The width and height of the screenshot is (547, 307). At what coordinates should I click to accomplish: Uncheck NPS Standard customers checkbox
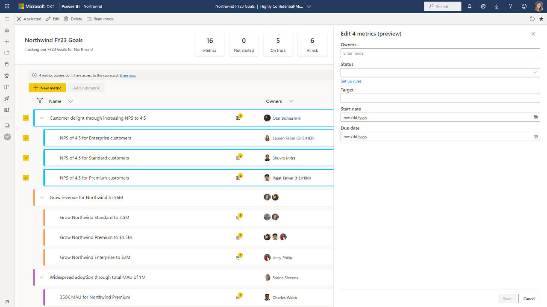(26, 158)
